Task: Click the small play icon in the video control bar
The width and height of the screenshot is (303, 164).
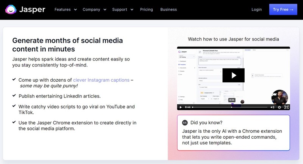Action: pyautogui.click(x=181, y=107)
